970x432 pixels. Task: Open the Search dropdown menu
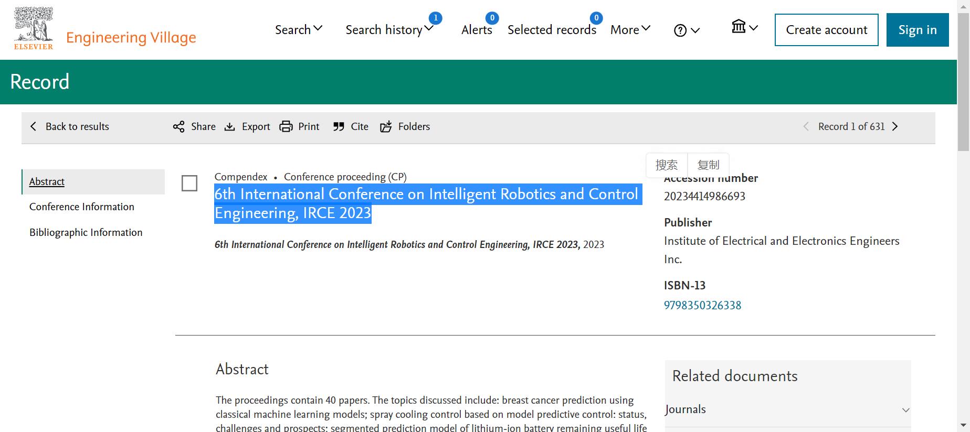(x=299, y=30)
